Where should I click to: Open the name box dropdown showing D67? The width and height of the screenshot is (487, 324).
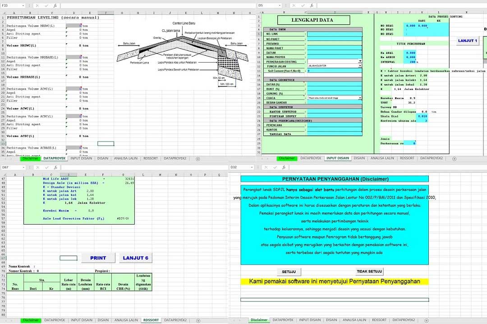tap(23, 167)
